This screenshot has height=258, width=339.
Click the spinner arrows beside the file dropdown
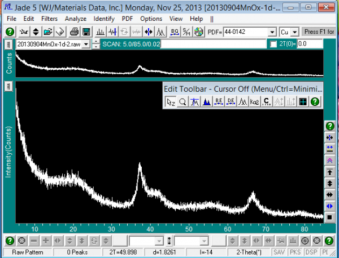(x=96, y=44)
